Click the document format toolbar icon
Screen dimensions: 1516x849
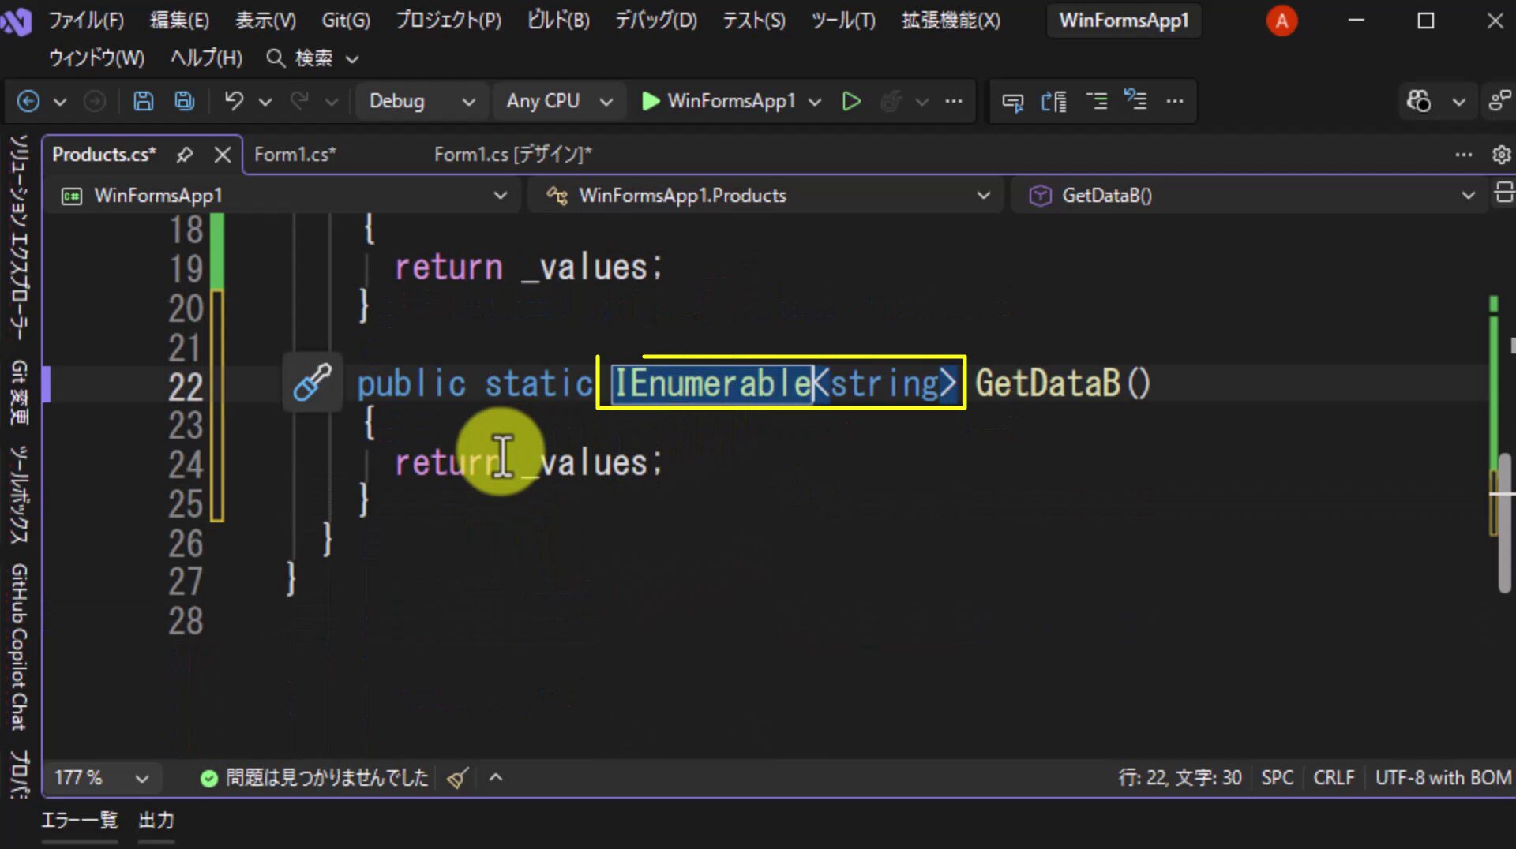point(1054,101)
